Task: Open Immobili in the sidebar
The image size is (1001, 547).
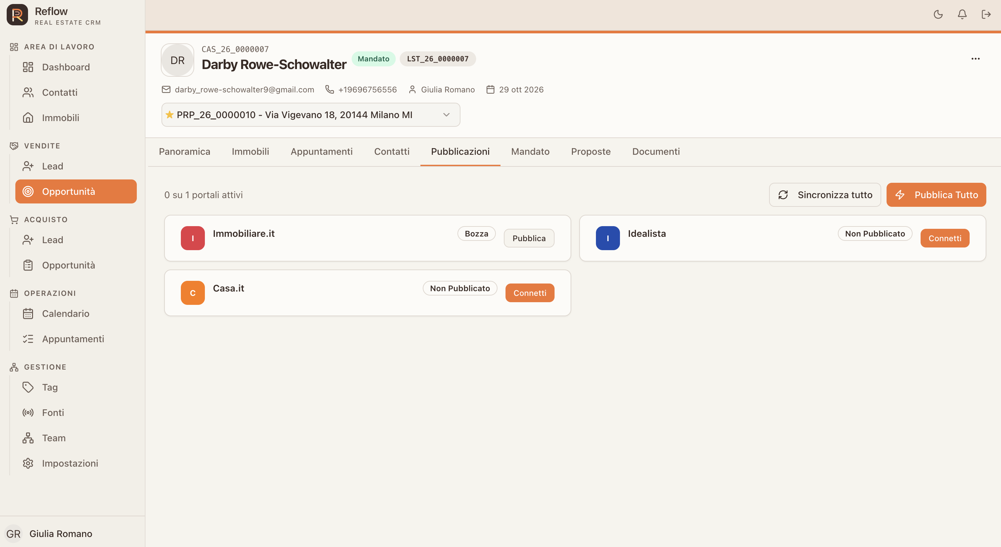Action: (x=76, y=118)
